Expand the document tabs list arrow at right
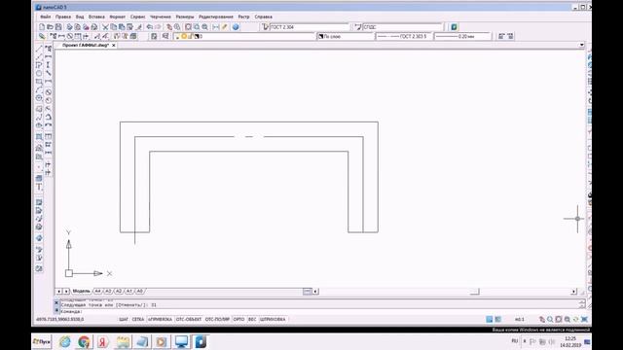Viewport: 623px width, 350px height. (582, 45)
